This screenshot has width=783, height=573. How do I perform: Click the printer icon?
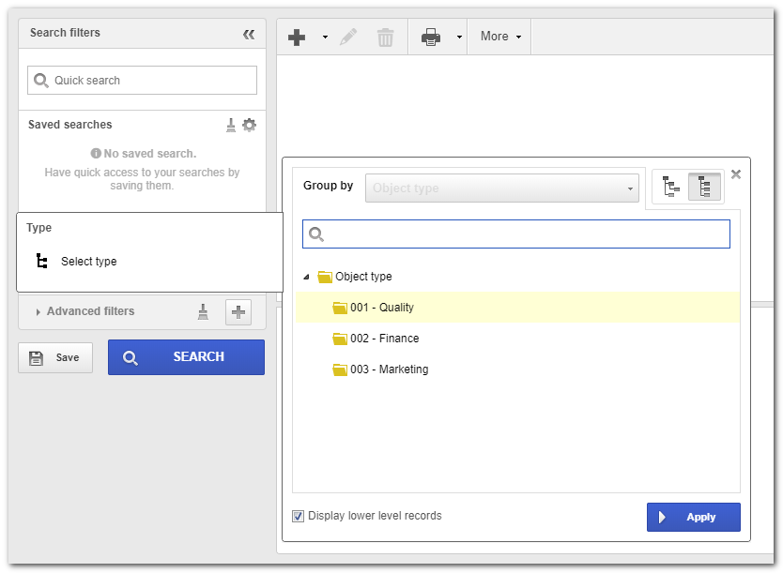[x=430, y=37]
